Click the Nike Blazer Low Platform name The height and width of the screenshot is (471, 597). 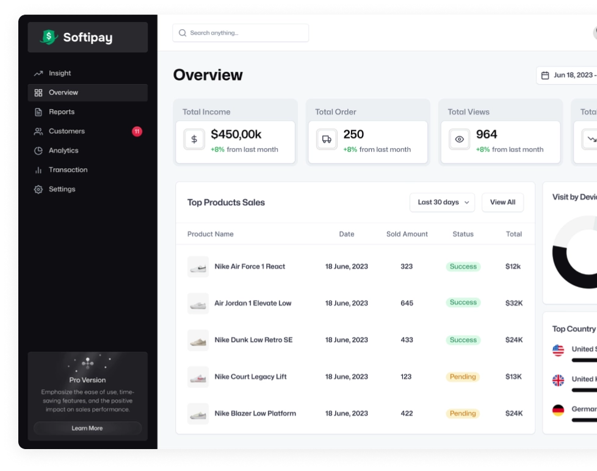coord(255,414)
